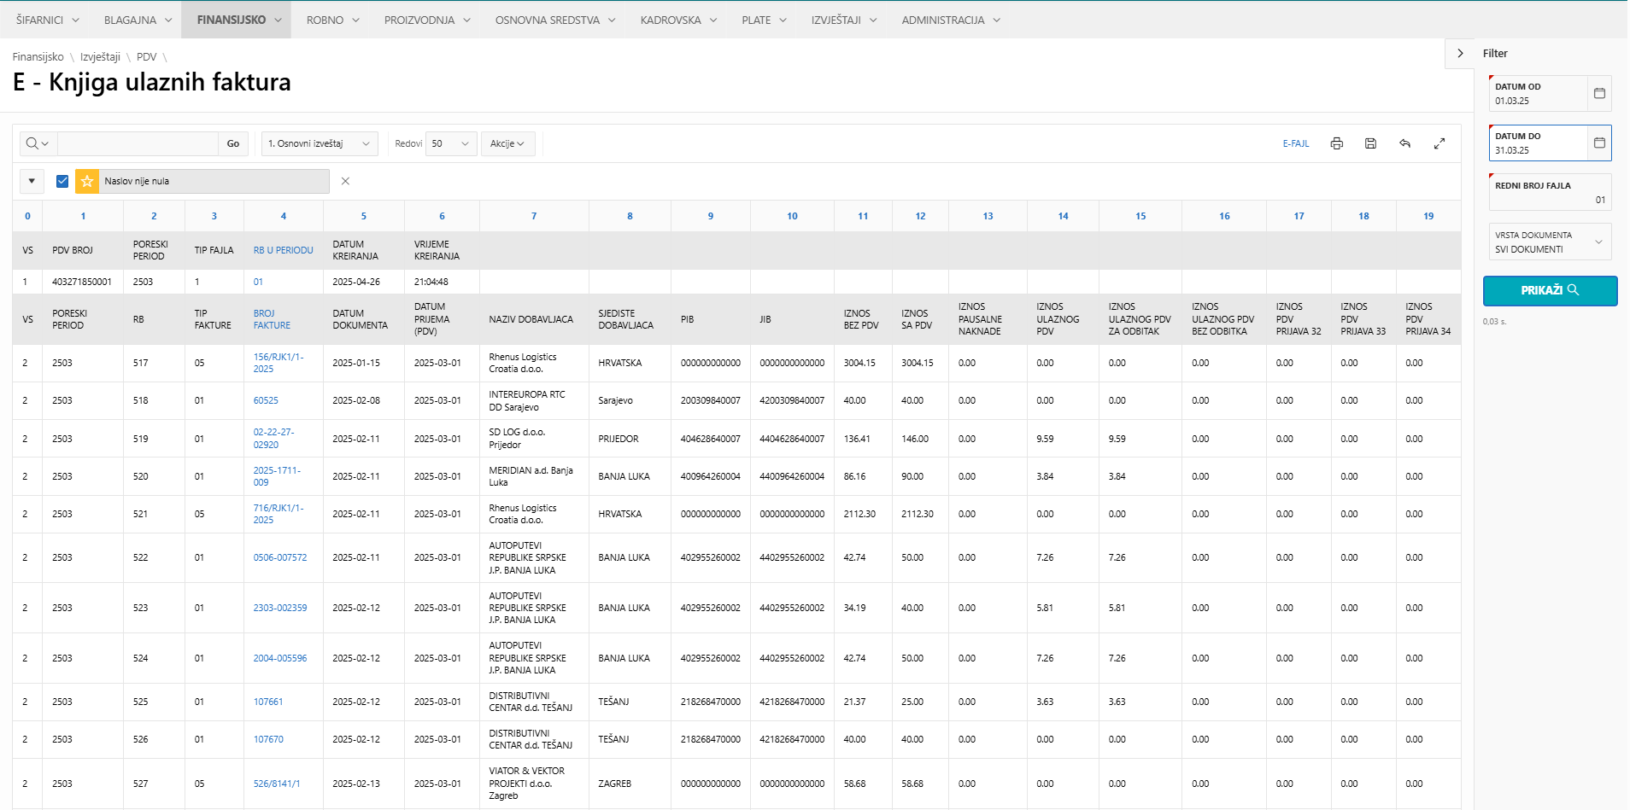The image size is (1630, 810).
Task: Open the Akcije actions menu
Action: click(507, 143)
